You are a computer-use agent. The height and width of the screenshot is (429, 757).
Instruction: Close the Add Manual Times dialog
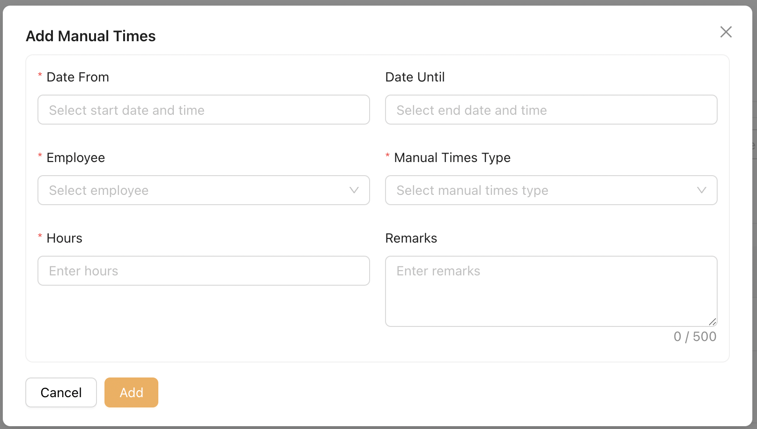point(726,32)
